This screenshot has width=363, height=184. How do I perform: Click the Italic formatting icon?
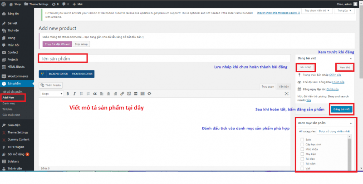[x=74, y=94]
